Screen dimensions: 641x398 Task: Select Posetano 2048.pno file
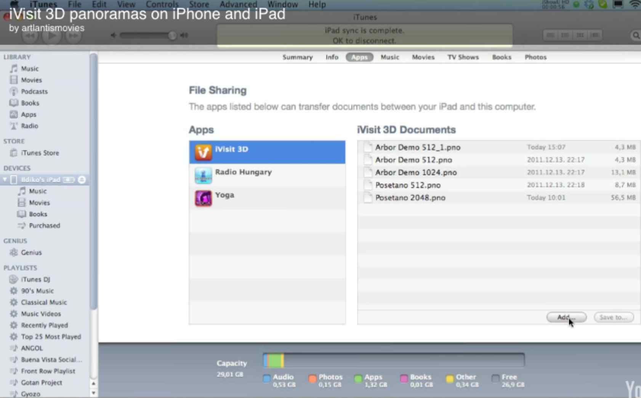click(x=499, y=197)
